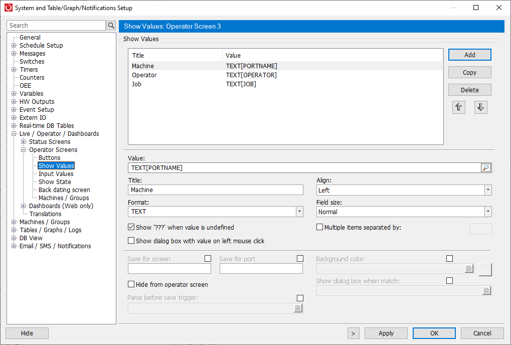Click the Value field with TEXT[PORTNAME]

coord(304,168)
